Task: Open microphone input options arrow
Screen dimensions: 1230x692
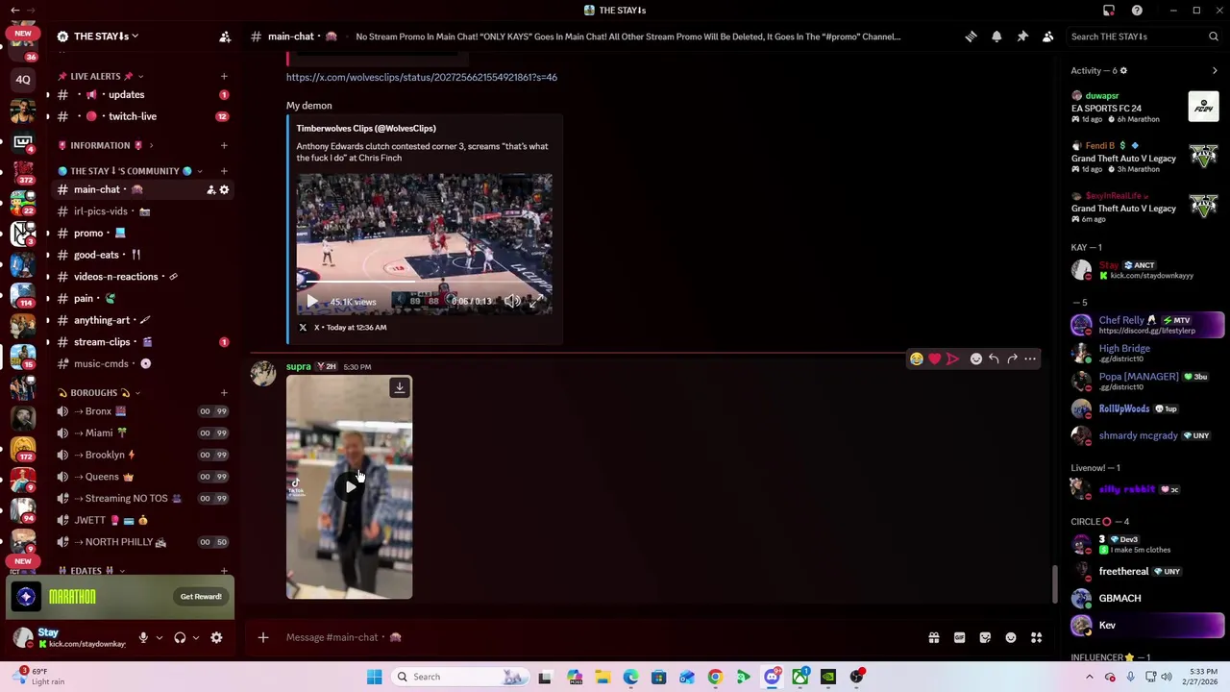Action: (x=160, y=638)
